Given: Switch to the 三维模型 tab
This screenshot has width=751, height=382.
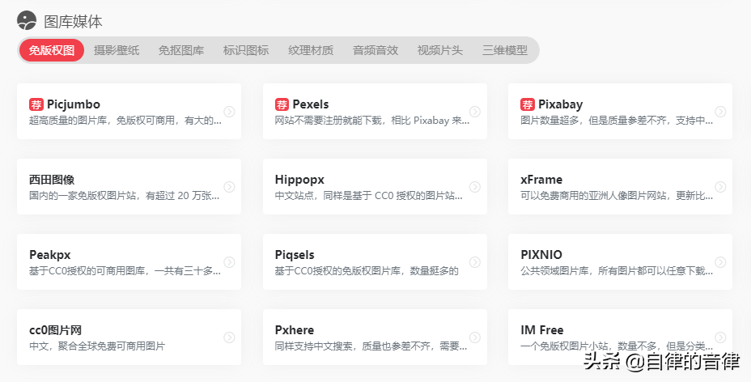Looking at the screenshot, I should click(x=505, y=50).
